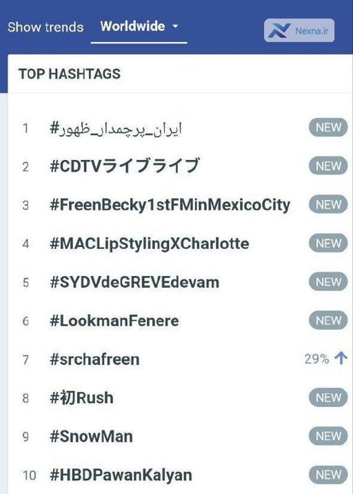Open hashtag #FreenBecky1stFMinMexicoCity

170,206
